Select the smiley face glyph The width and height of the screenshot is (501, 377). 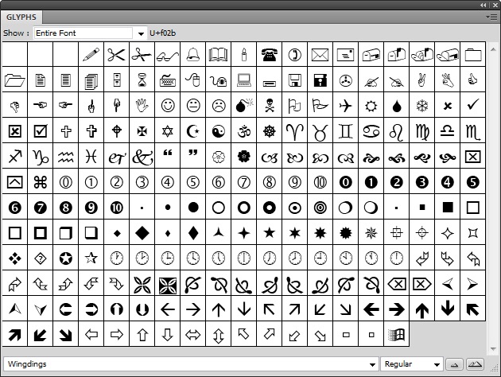pyautogui.click(x=168, y=105)
